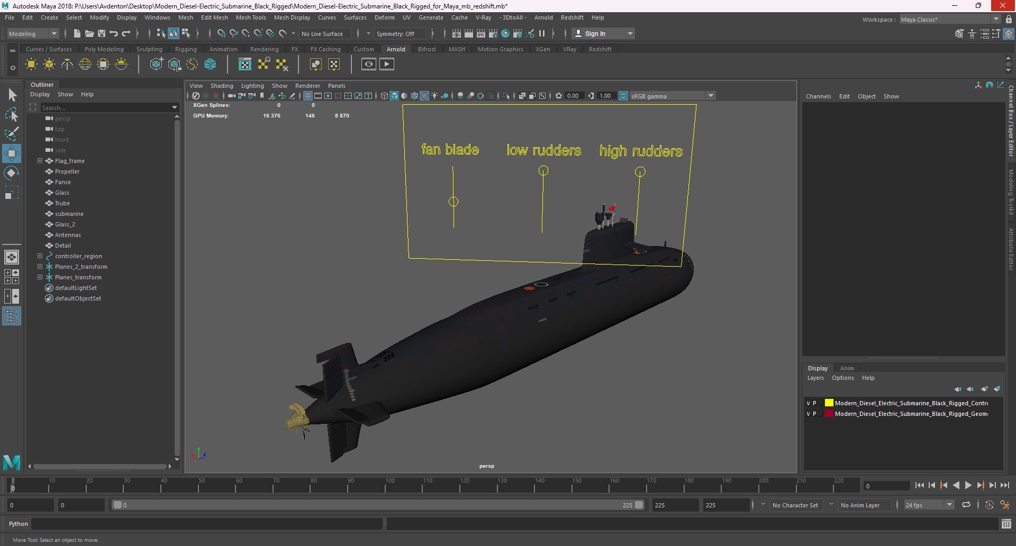
Task: Open the viewport Shading menu
Action: tap(222, 86)
